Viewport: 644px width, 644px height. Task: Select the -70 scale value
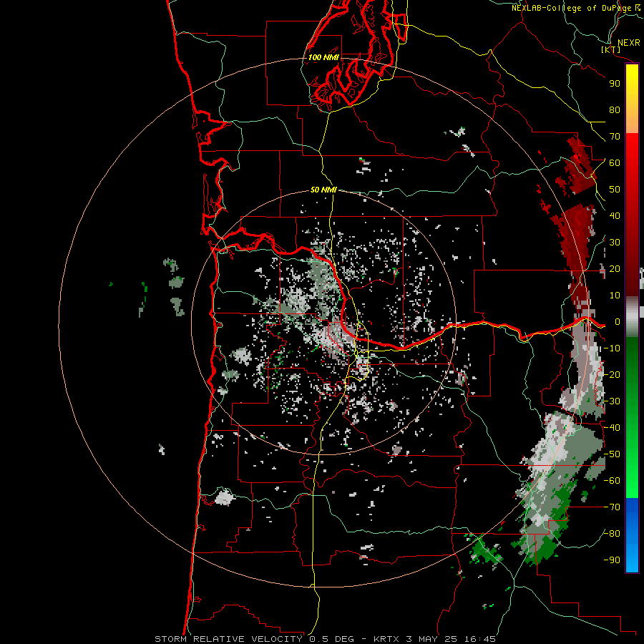(x=612, y=507)
